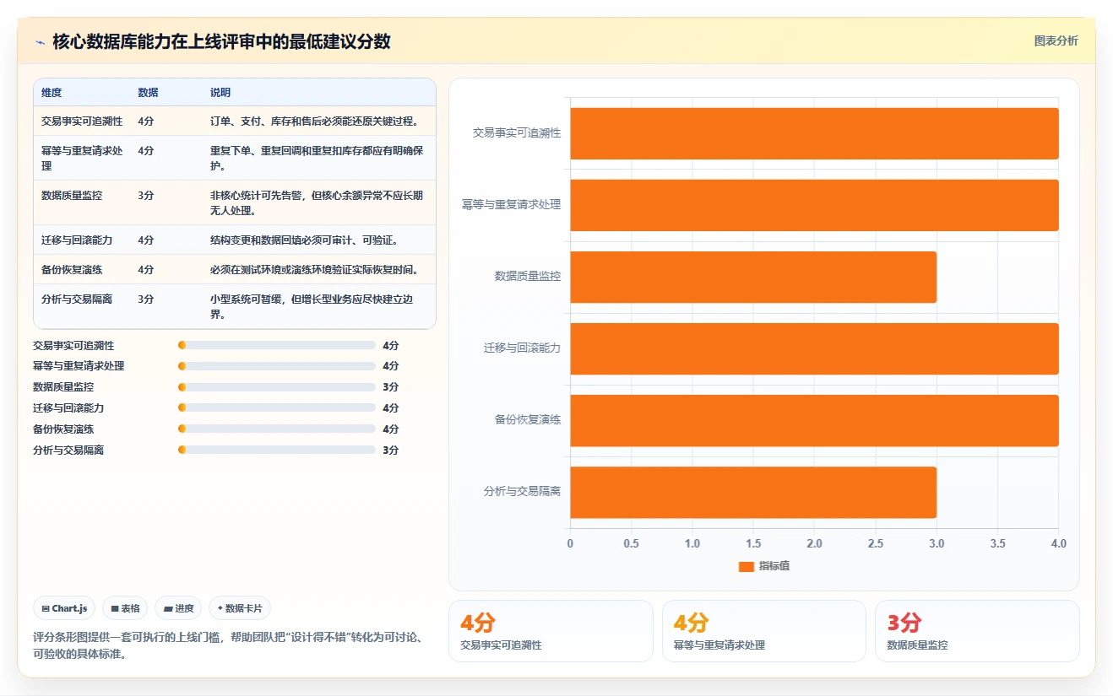Click the description starting 必须在测试环境
This screenshot has height=696, width=1113.
pos(314,270)
